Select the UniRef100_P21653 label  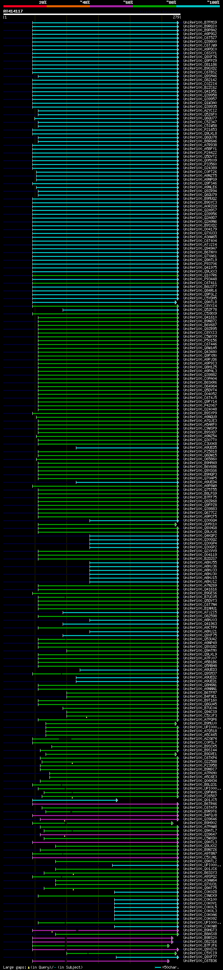(x=200, y=130)
